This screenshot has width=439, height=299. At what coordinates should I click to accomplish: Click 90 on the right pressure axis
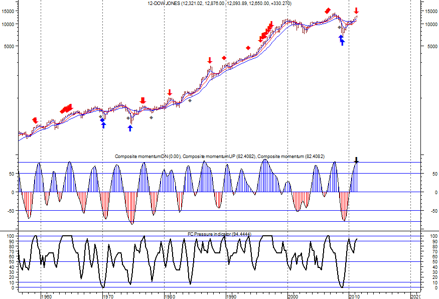434,241
